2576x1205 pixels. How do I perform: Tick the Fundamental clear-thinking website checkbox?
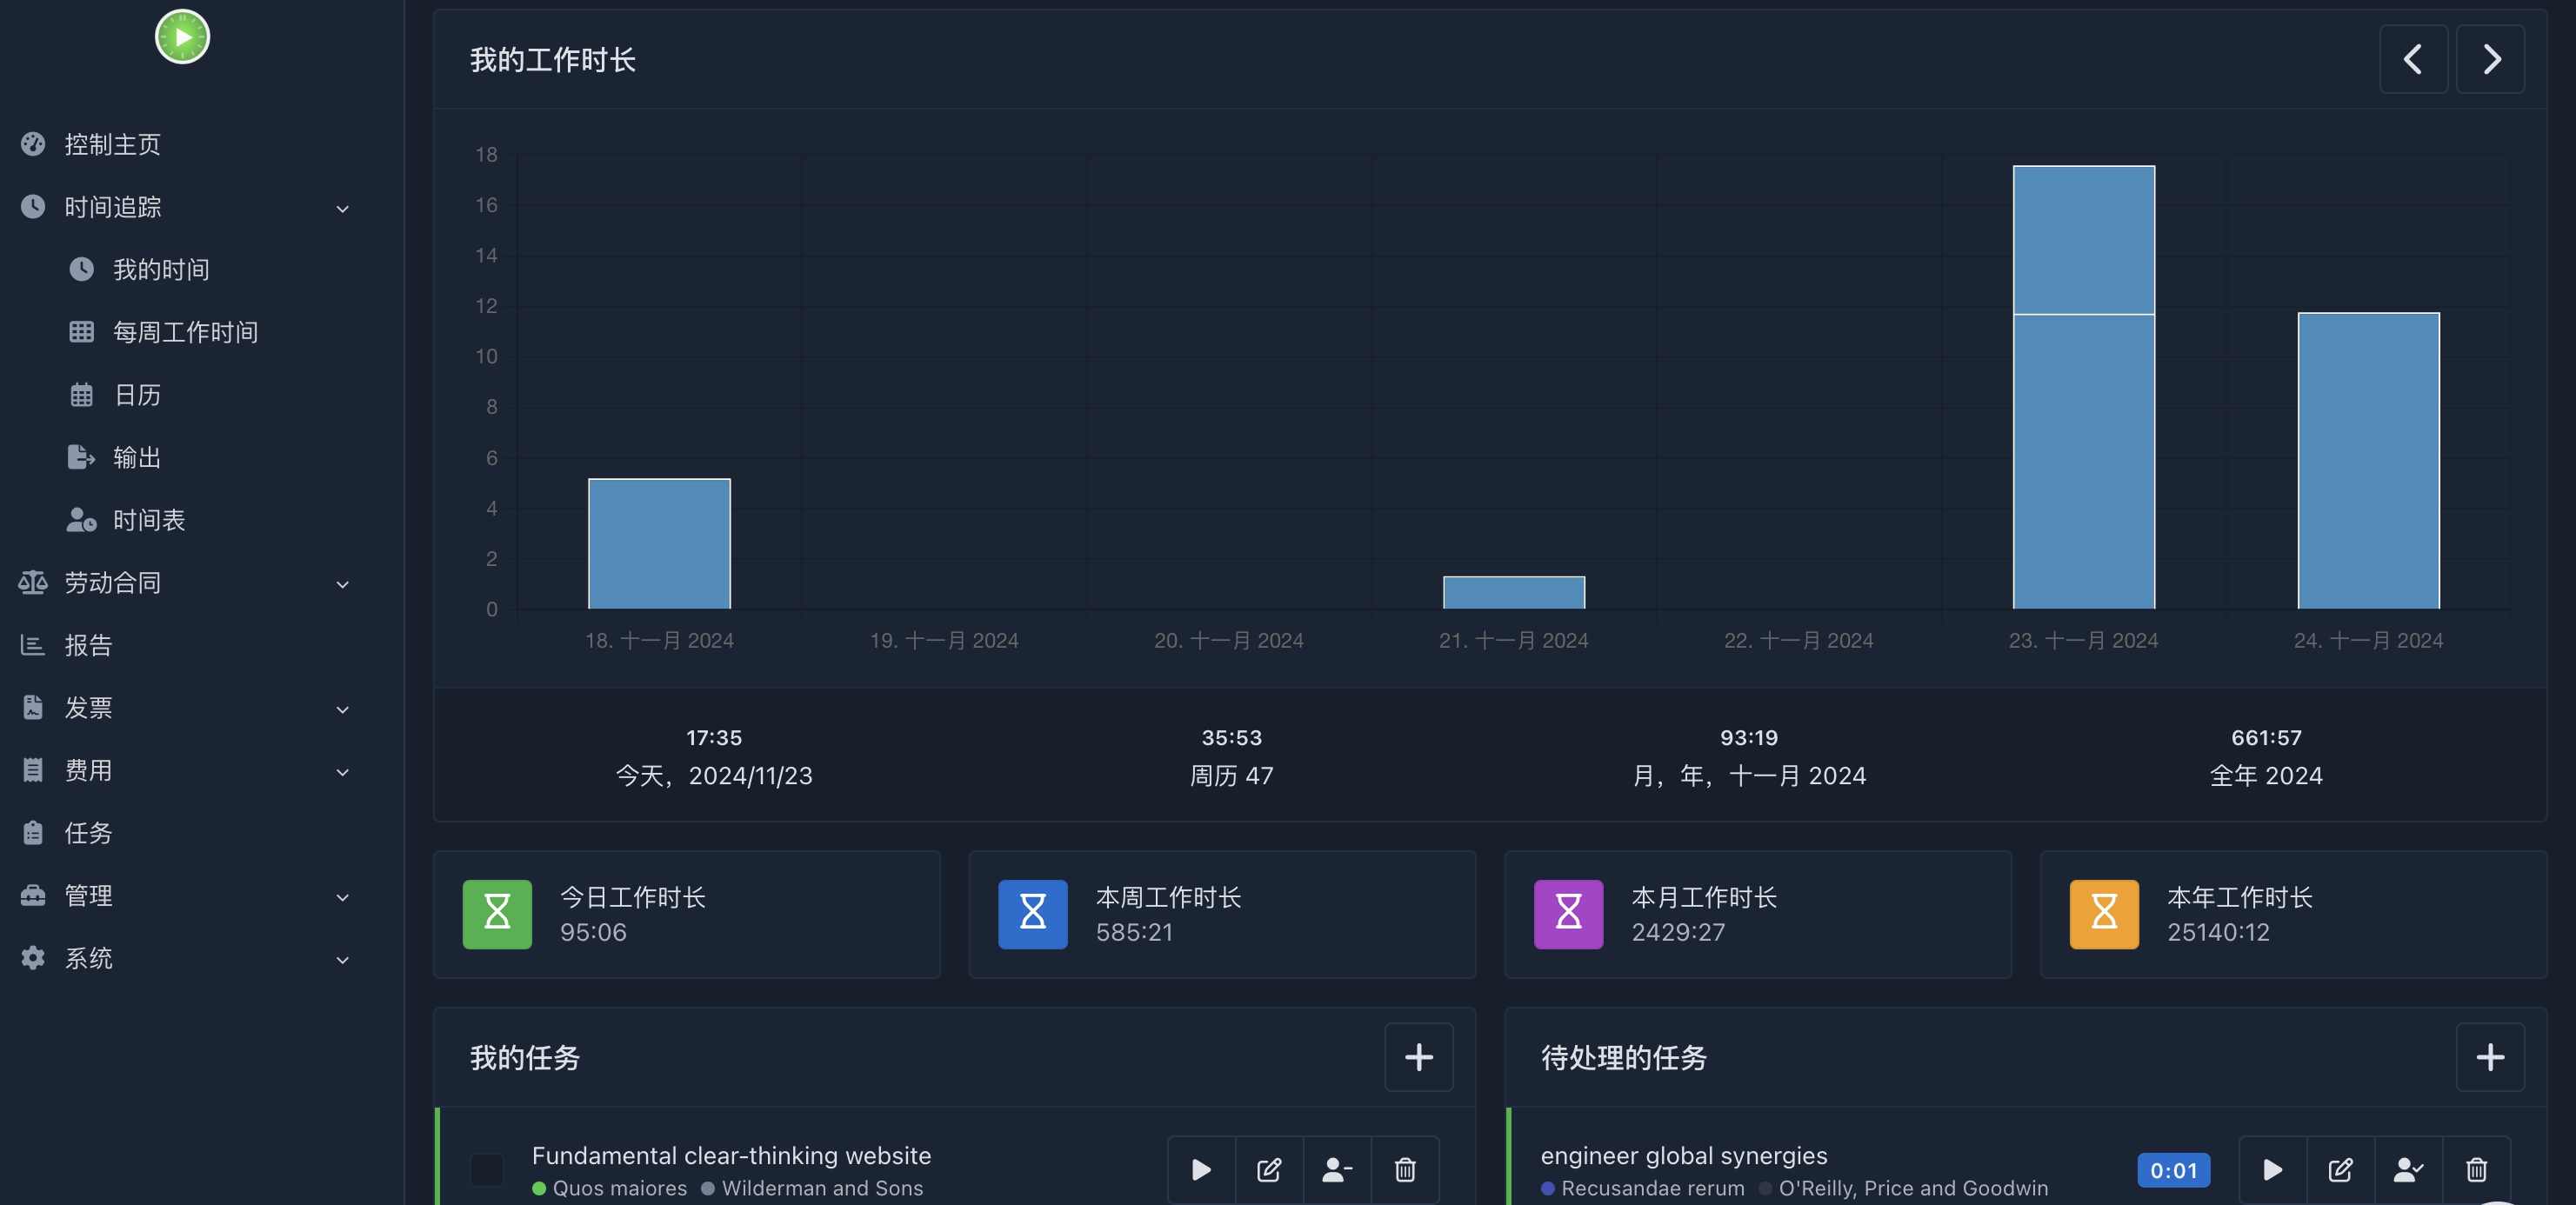[x=487, y=1169]
